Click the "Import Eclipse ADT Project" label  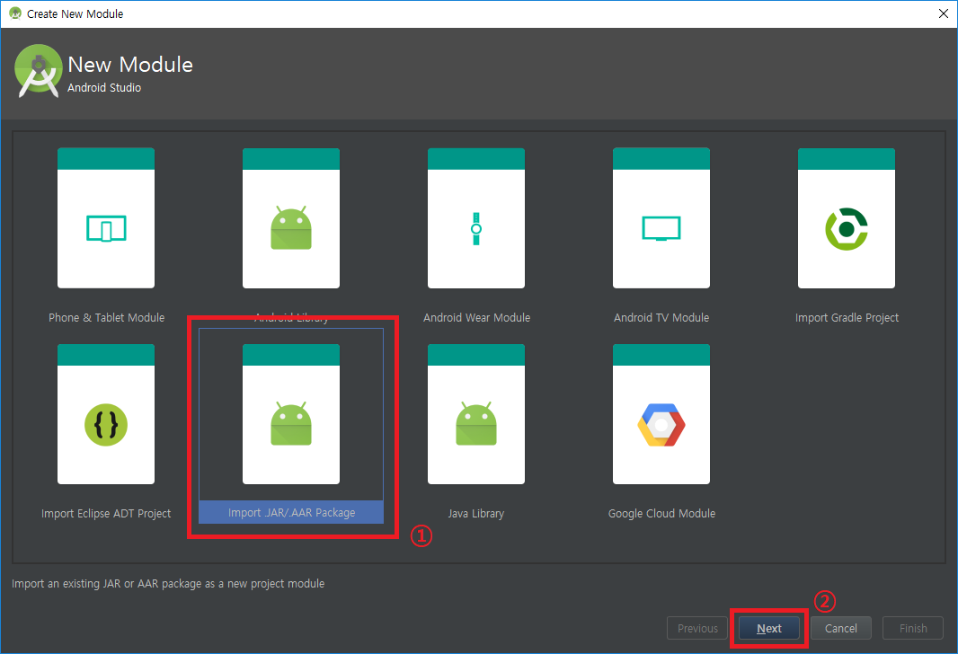106,514
